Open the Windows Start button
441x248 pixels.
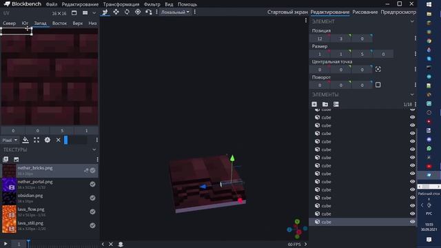pos(429,4)
